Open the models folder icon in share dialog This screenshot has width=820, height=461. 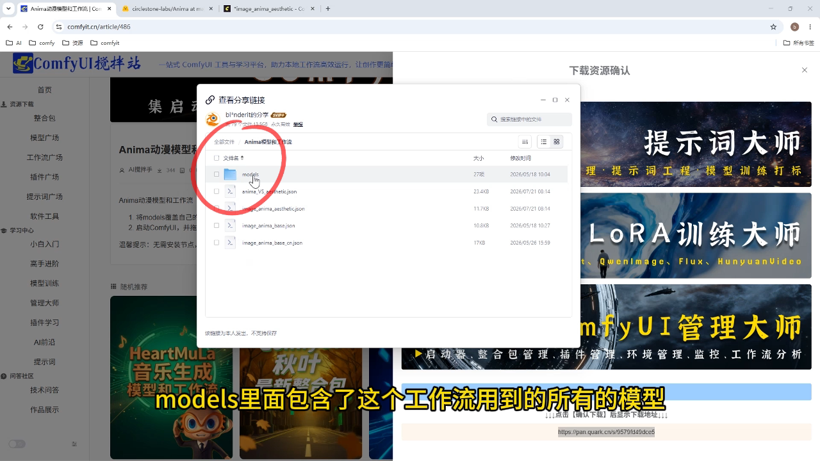coord(230,174)
